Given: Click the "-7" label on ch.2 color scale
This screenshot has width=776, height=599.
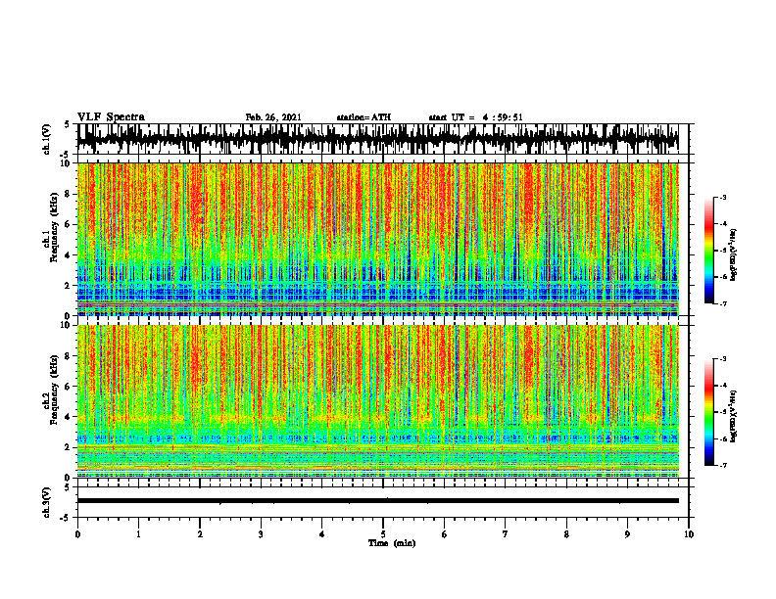Looking at the screenshot, I should 723,465.
